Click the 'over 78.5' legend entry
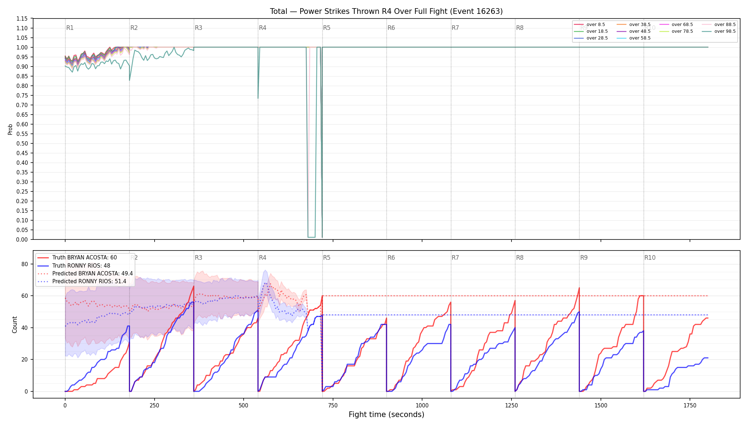748x427 pixels. pyautogui.click(x=676, y=31)
